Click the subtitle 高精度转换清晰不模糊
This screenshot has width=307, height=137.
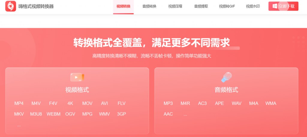point(115,56)
